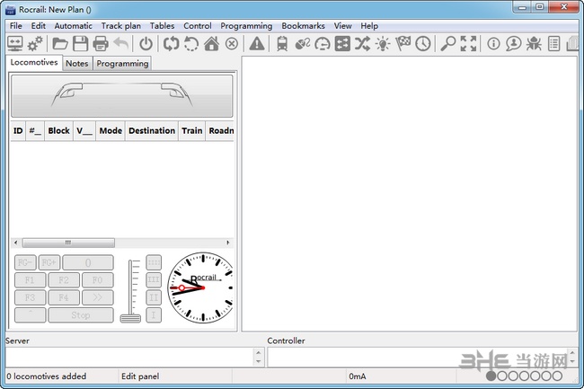Click the info circle icon

coord(493,43)
